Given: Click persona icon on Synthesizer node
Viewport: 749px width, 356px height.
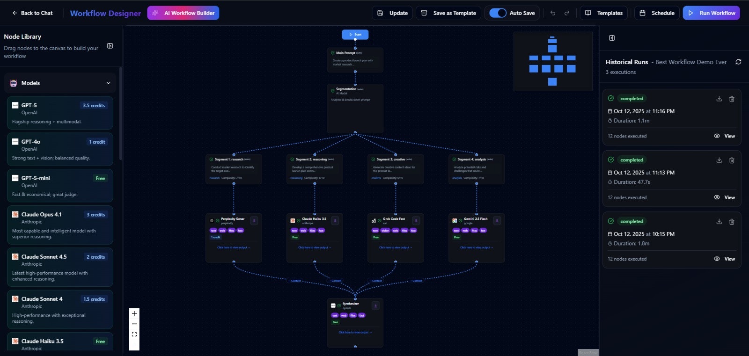Looking at the screenshot, I should (x=375, y=305).
